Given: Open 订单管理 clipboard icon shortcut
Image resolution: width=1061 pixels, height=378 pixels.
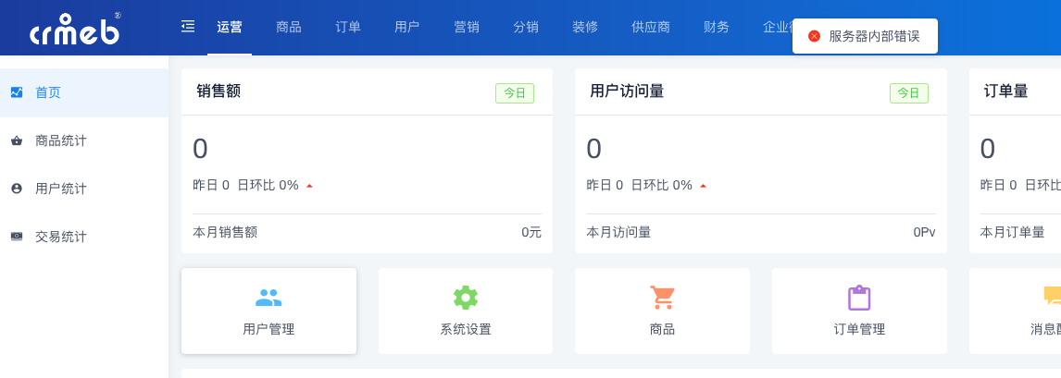Looking at the screenshot, I should (x=859, y=298).
